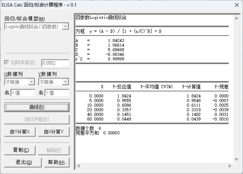Click the Y-反应值 0.9555 cell
243x174 pixels.
[124, 101]
